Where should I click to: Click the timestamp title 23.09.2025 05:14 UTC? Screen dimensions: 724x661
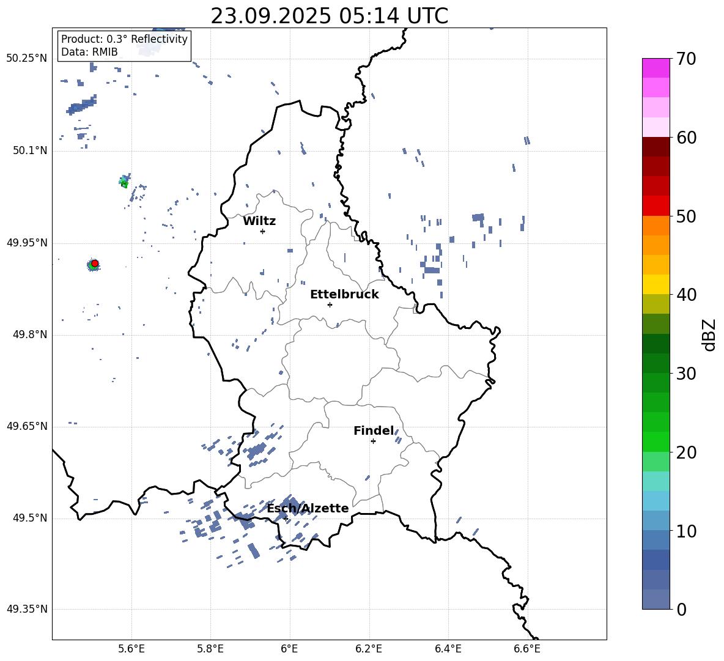tap(329, 17)
